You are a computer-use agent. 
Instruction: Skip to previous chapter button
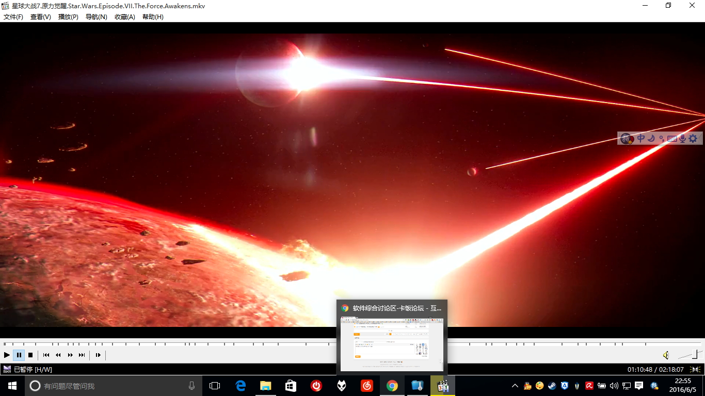coord(46,355)
